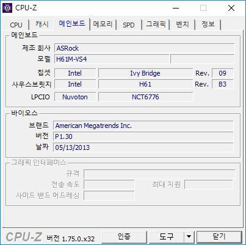
Task: Click the CPU-Z application icon in title bar
Action: (7, 8)
